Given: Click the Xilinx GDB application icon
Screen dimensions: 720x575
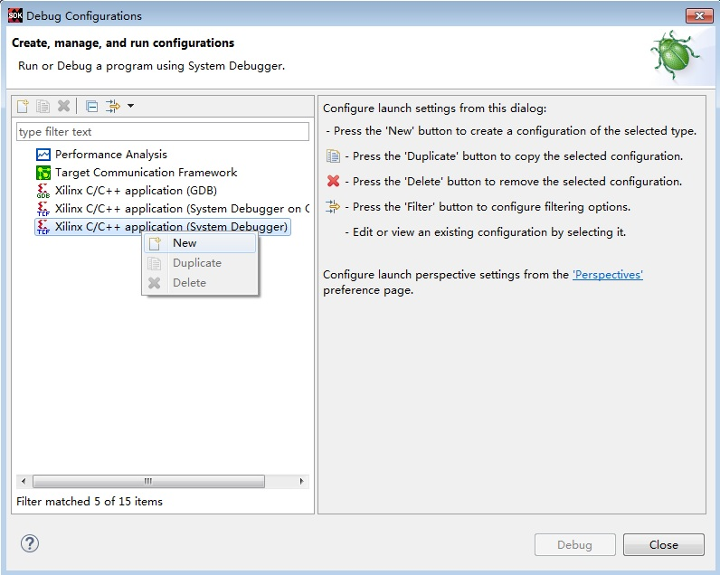Looking at the screenshot, I should coord(43,191).
